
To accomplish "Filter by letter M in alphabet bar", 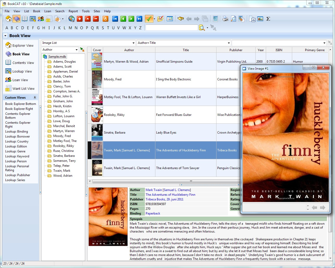I will pos(70,28).
